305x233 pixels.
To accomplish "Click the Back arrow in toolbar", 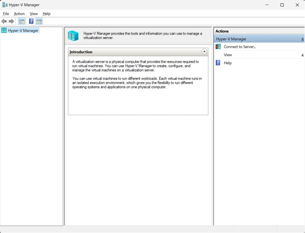I will (4, 21).
